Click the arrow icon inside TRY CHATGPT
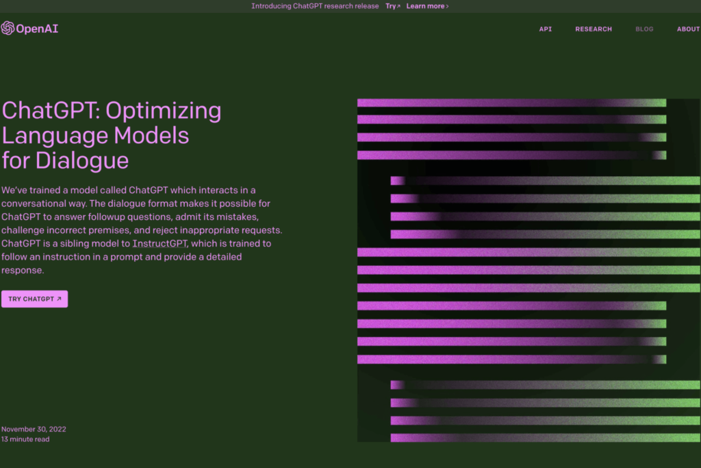 point(59,299)
